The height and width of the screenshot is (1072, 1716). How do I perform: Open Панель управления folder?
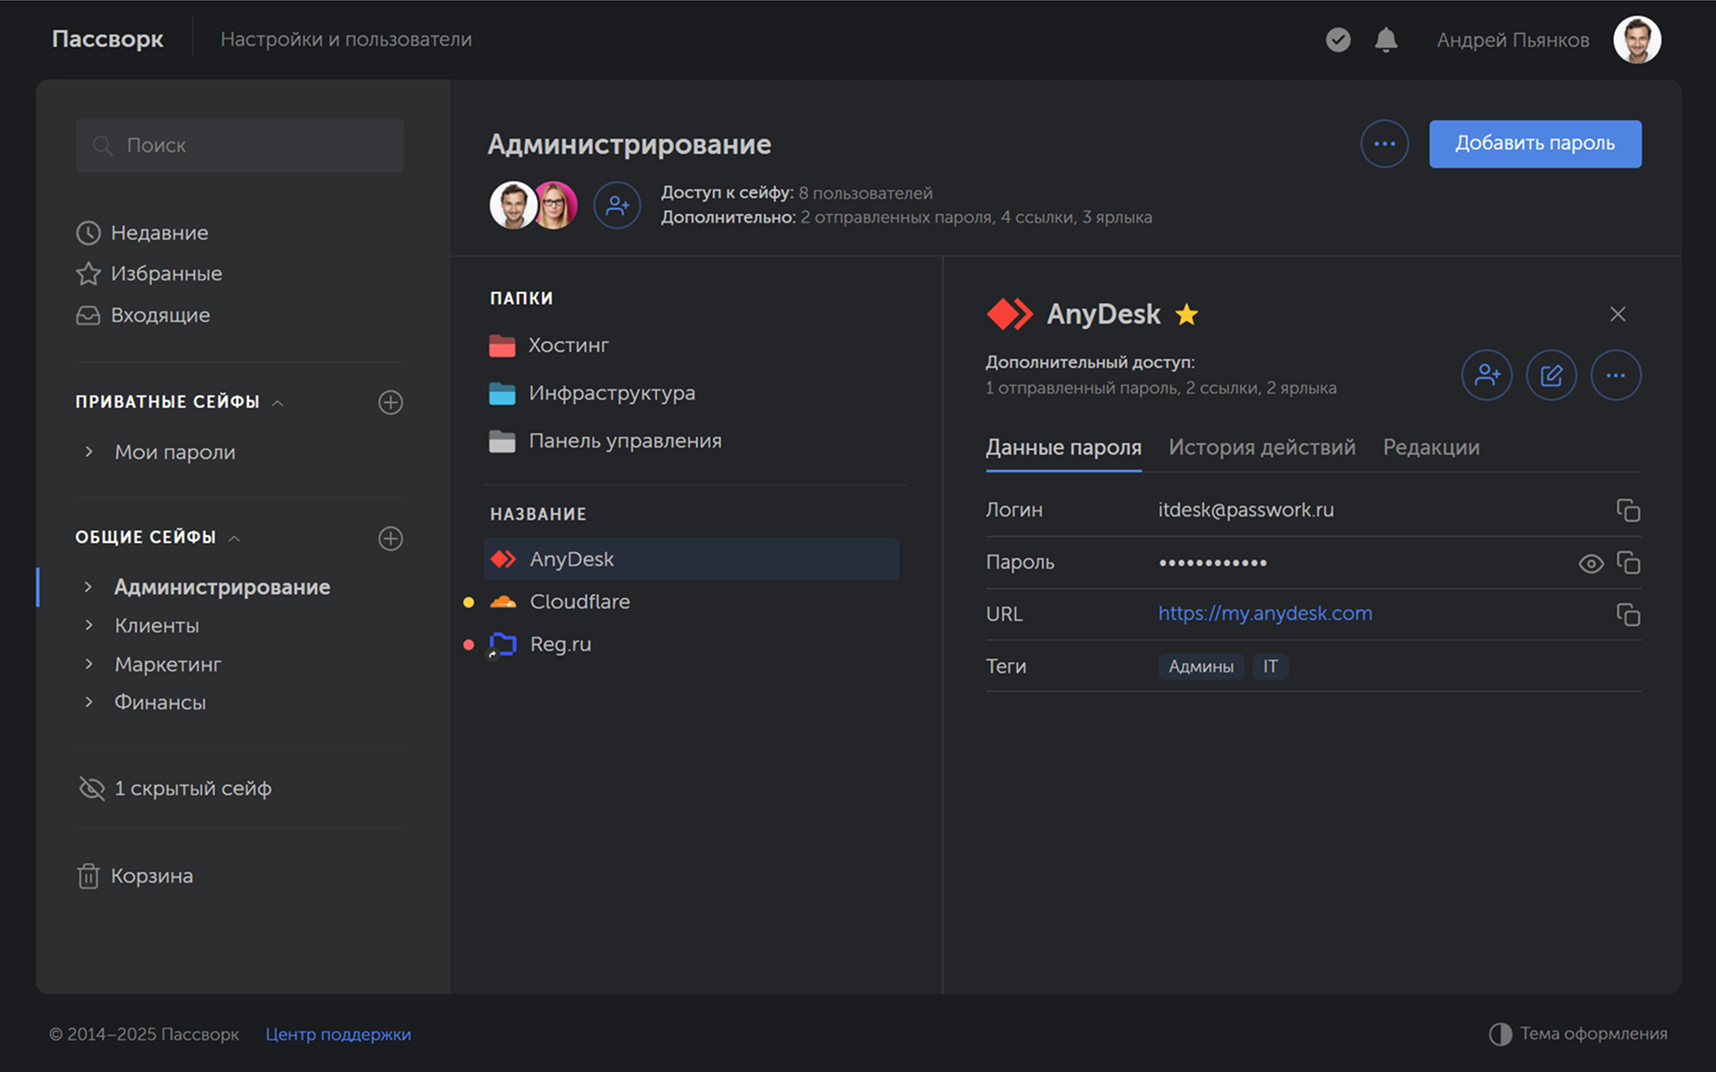point(606,441)
